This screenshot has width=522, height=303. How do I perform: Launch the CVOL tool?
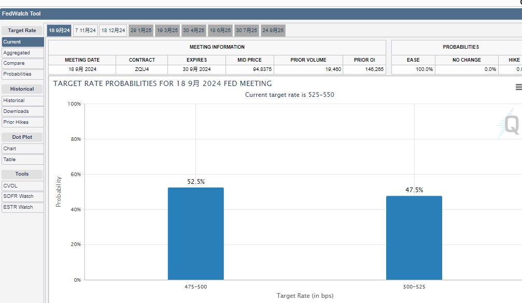pos(22,186)
